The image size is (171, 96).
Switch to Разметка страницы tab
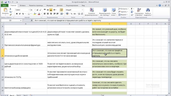(36, 5)
